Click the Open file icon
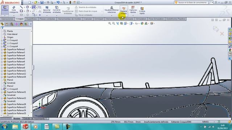Image resolution: width=232 pixels, height=130 pixels. (x=36, y=3)
